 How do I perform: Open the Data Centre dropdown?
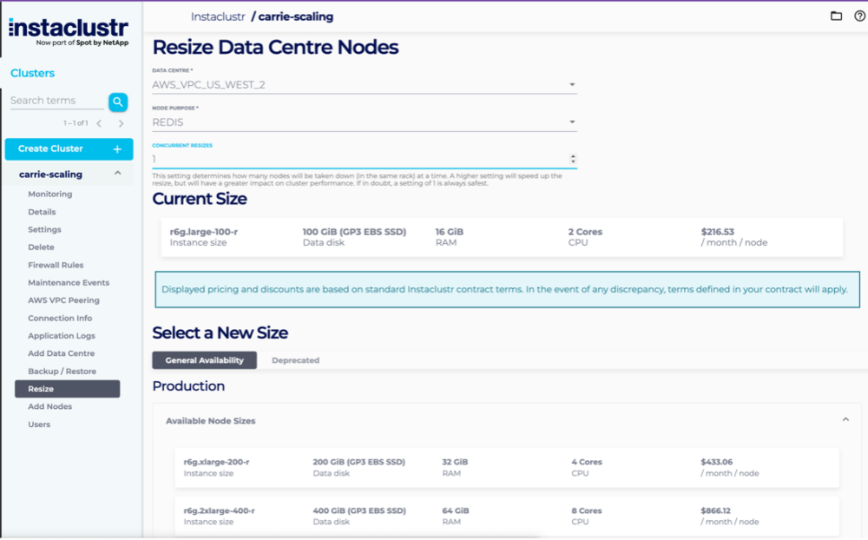(x=571, y=84)
